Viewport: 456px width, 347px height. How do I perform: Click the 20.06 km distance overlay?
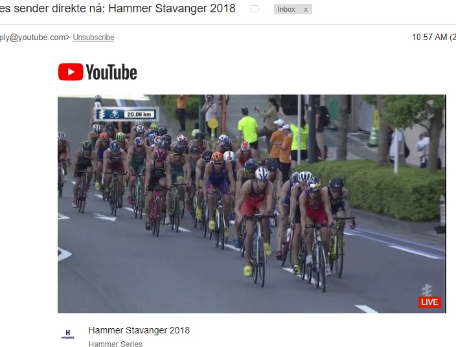tap(139, 114)
